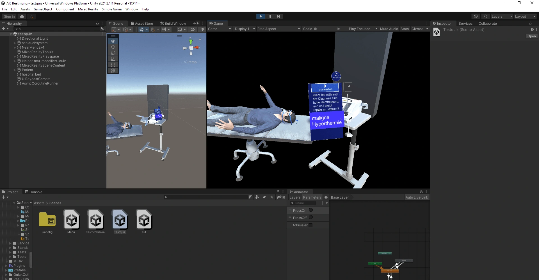The height and width of the screenshot is (280, 539).
Task: Lock the Inspector panel
Action: (530, 23)
